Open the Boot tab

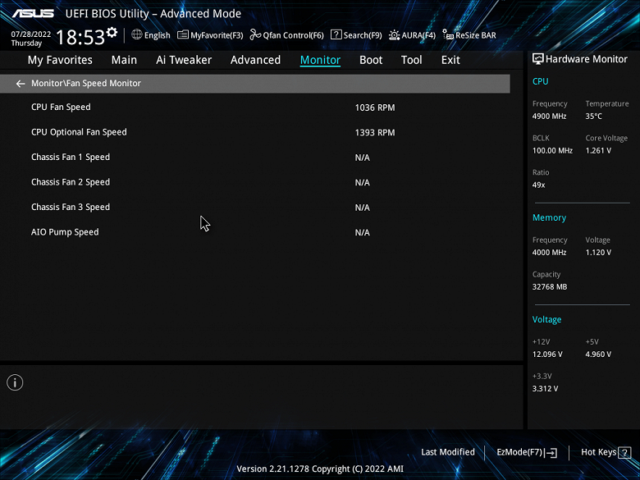click(x=371, y=60)
